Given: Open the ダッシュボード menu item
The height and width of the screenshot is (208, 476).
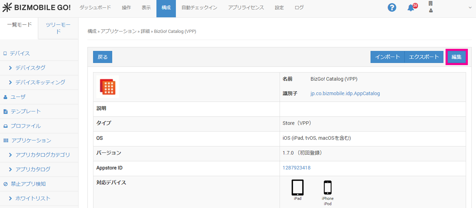Looking at the screenshot, I should coord(95,7).
